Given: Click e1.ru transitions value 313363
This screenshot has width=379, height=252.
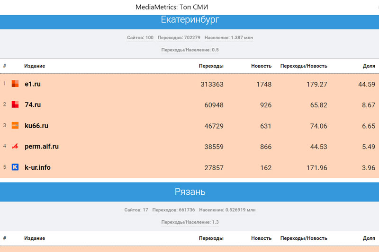Looking at the screenshot, I should pos(212,85).
